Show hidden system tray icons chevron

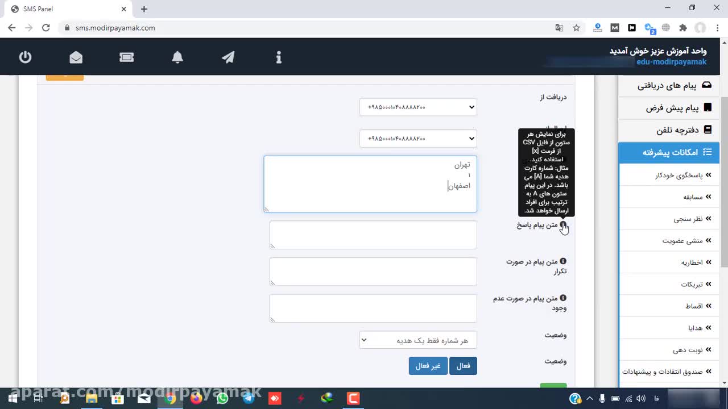589,398
